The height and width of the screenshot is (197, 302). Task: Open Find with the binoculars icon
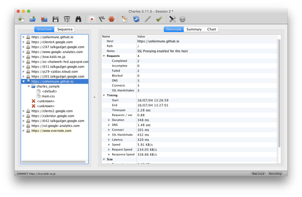[78, 19]
